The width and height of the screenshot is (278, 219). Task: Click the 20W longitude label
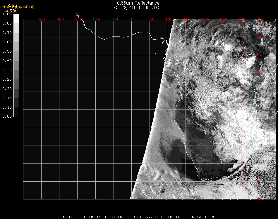coord(61,19)
